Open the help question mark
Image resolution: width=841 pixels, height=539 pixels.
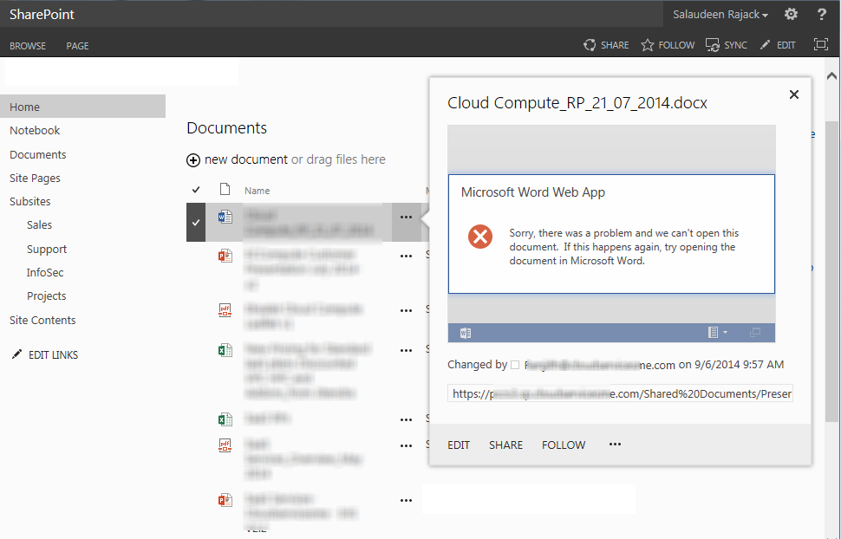822,15
